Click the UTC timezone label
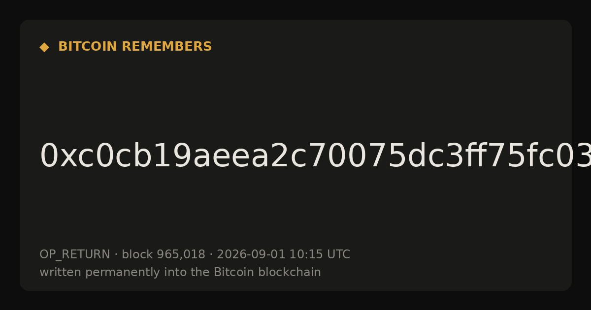591x310 pixels. (339, 255)
